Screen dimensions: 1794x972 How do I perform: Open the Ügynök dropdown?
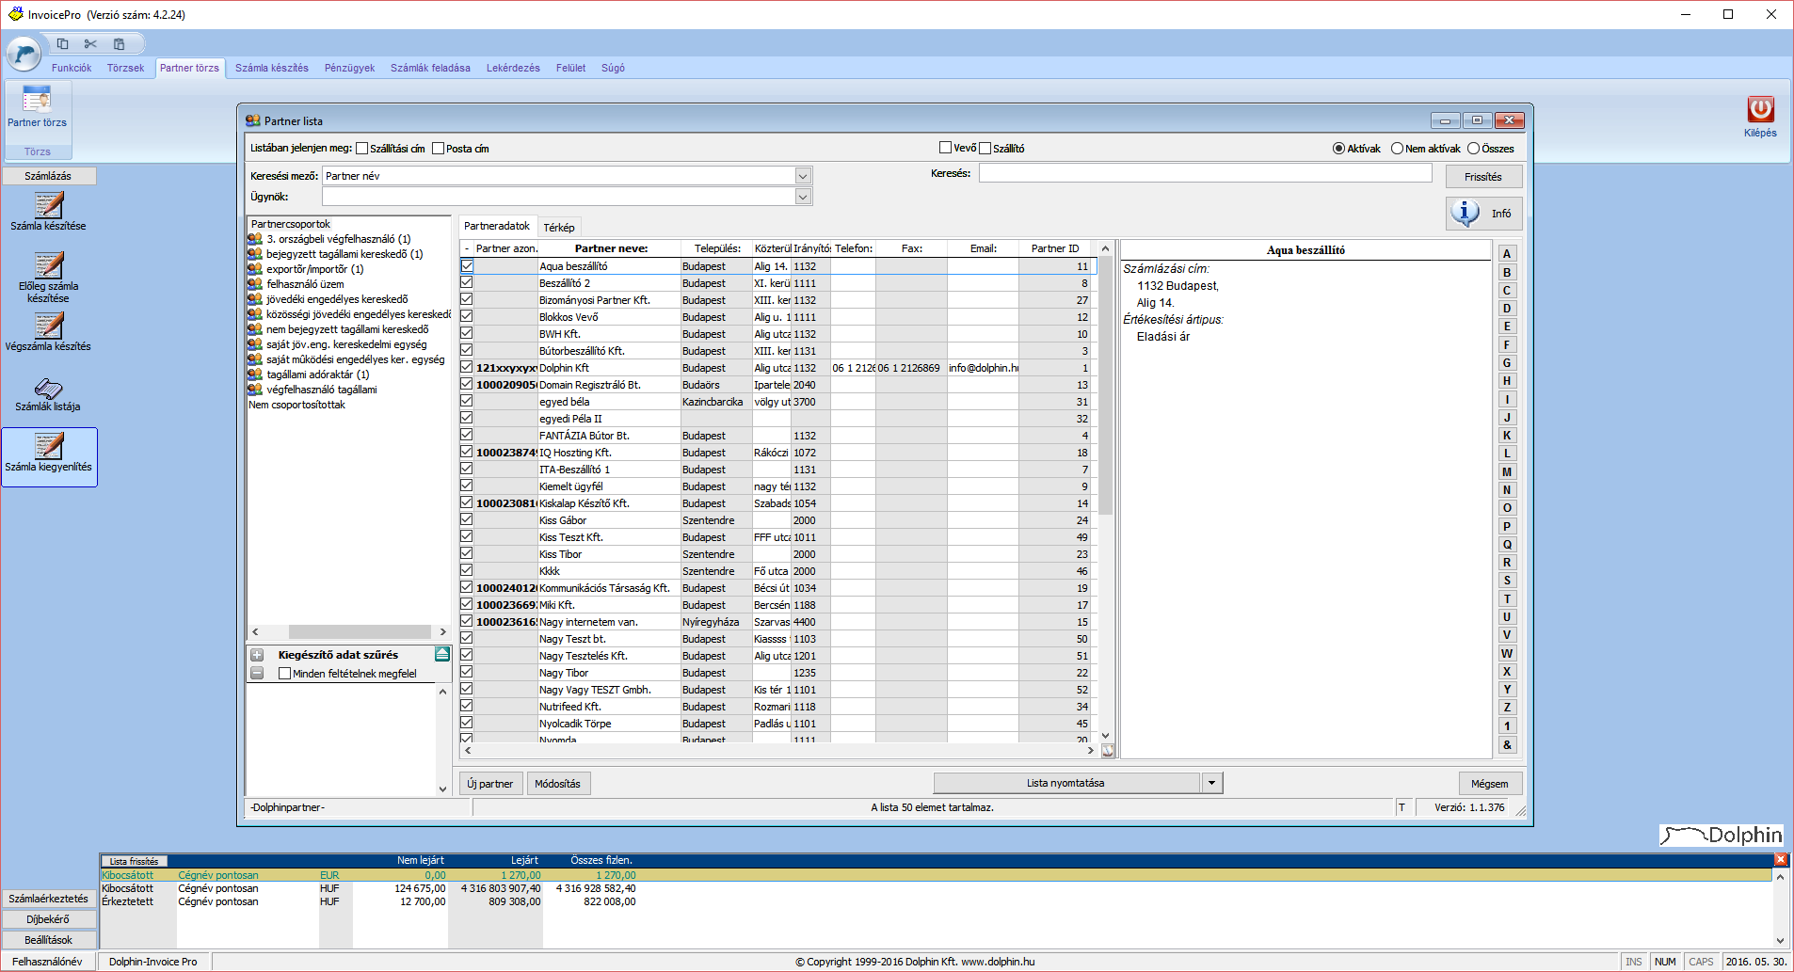(x=803, y=197)
